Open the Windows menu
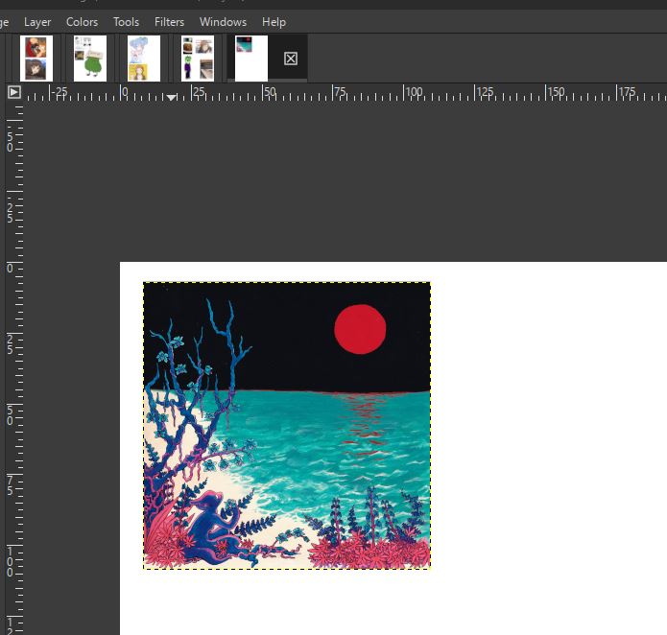The image size is (667, 635). pos(223,22)
